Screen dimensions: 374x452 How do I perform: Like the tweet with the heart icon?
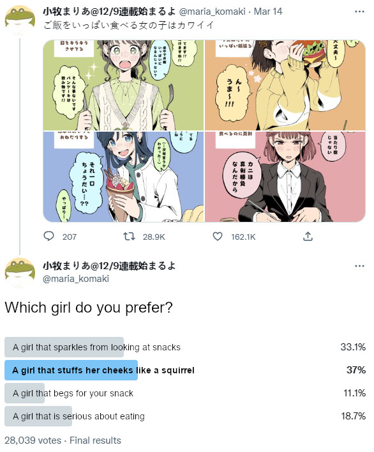[x=218, y=237]
